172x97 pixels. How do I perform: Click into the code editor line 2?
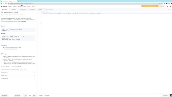pos(106,13)
